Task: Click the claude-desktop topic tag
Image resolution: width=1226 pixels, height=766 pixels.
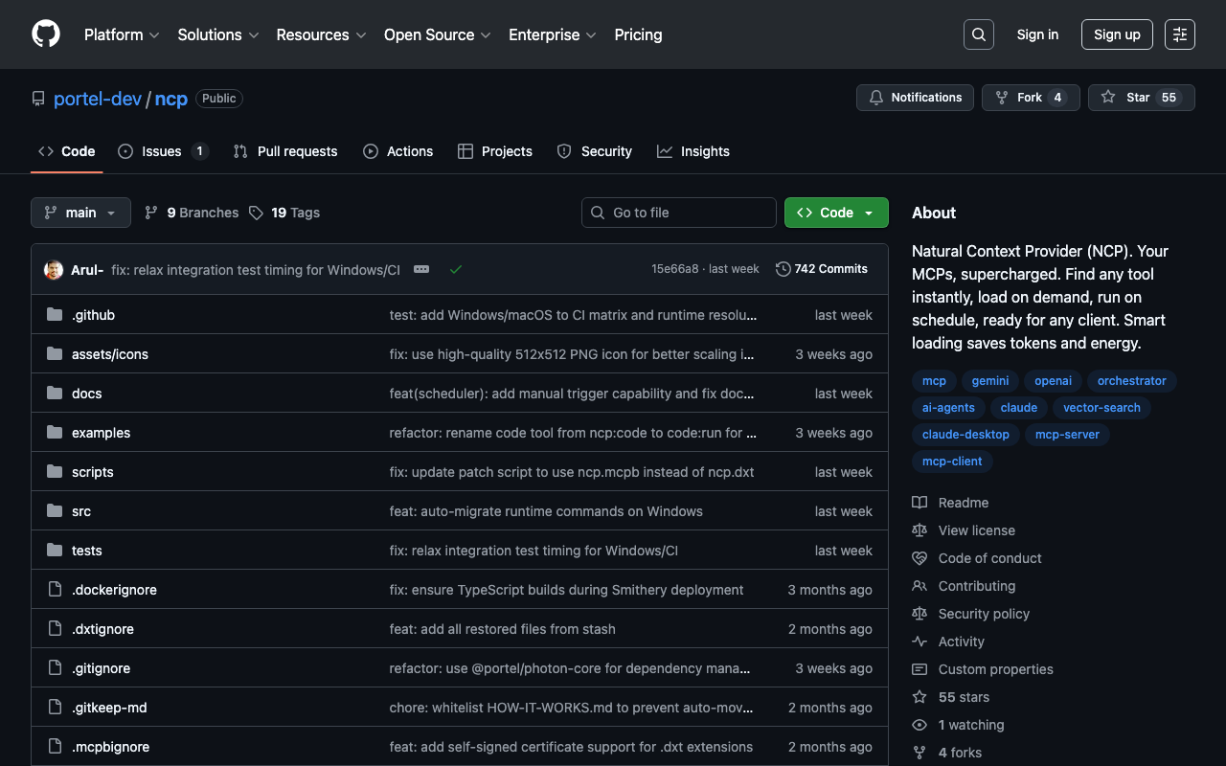Action: pyautogui.click(x=965, y=434)
